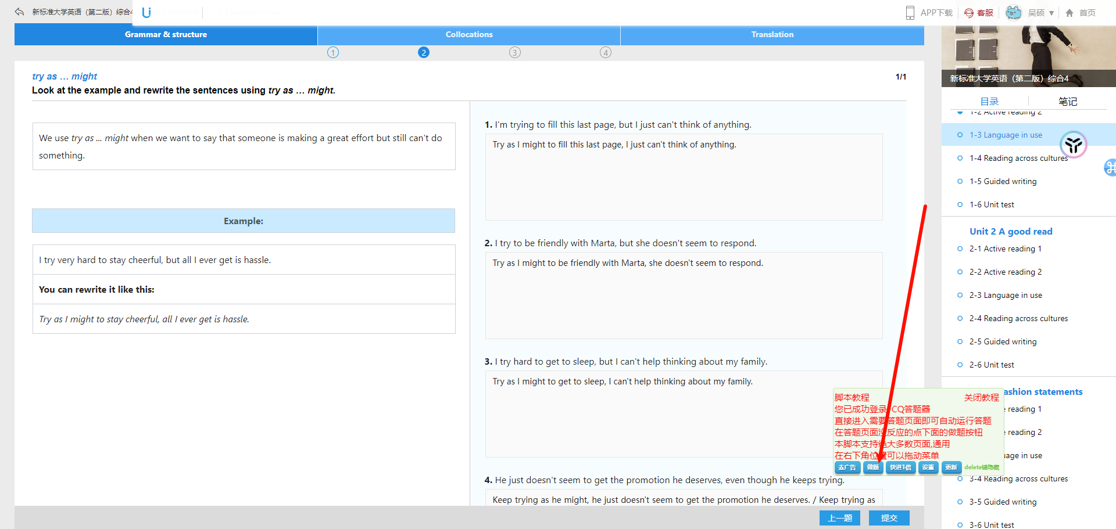Viewport: 1116px width, 529px height.
Task: Select question step 4 circle
Action: click(606, 53)
